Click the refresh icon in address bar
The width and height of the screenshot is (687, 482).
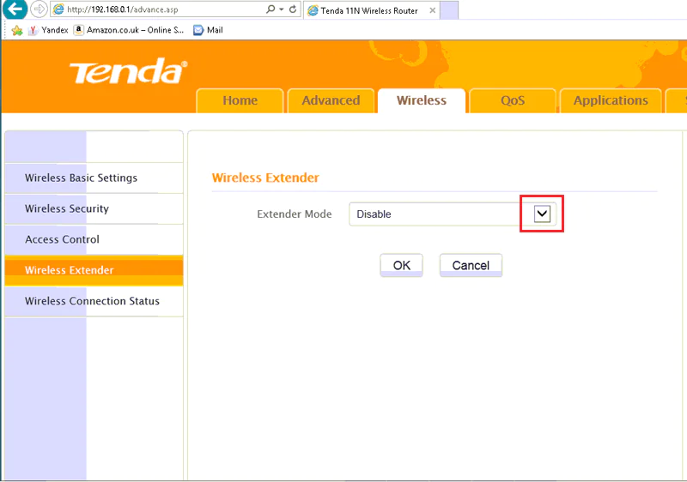tap(293, 9)
